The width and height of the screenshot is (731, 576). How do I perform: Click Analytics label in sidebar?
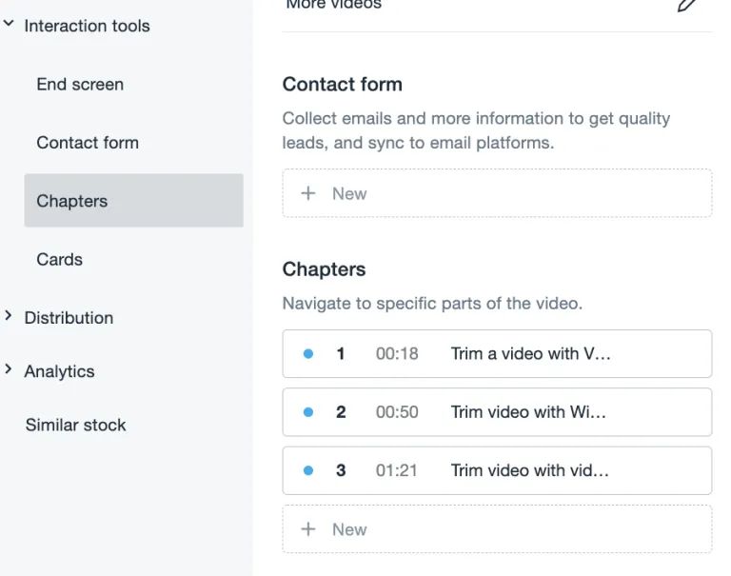[60, 371]
